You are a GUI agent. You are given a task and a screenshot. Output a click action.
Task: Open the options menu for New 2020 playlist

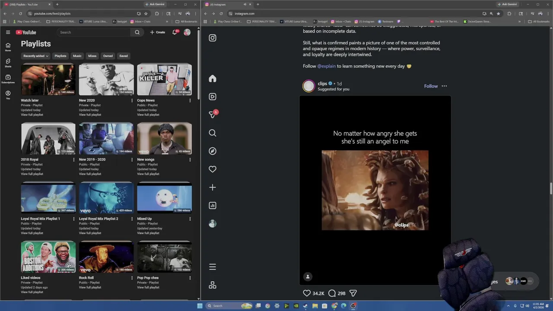point(132,101)
